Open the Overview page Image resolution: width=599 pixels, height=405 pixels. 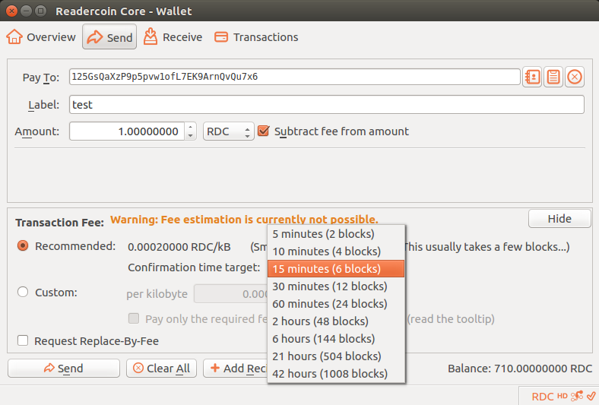pyautogui.click(x=42, y=37)
